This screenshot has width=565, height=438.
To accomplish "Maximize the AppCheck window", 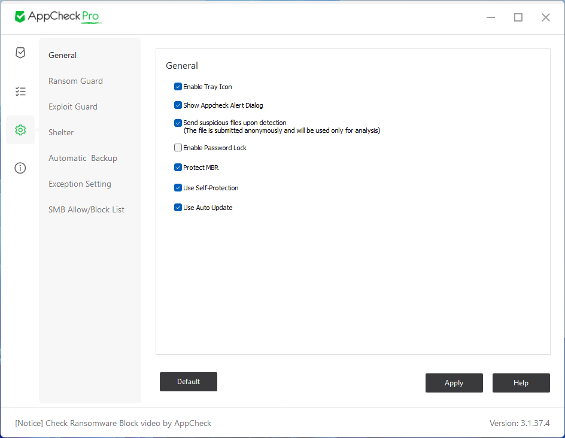I will click(x=518, y=17).
